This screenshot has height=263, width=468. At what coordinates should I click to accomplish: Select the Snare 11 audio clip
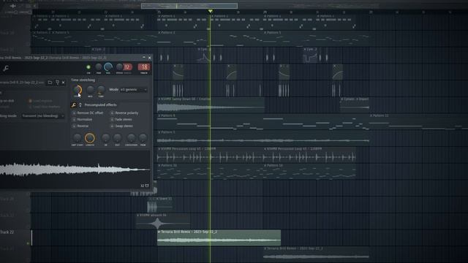tap(159, 205)
